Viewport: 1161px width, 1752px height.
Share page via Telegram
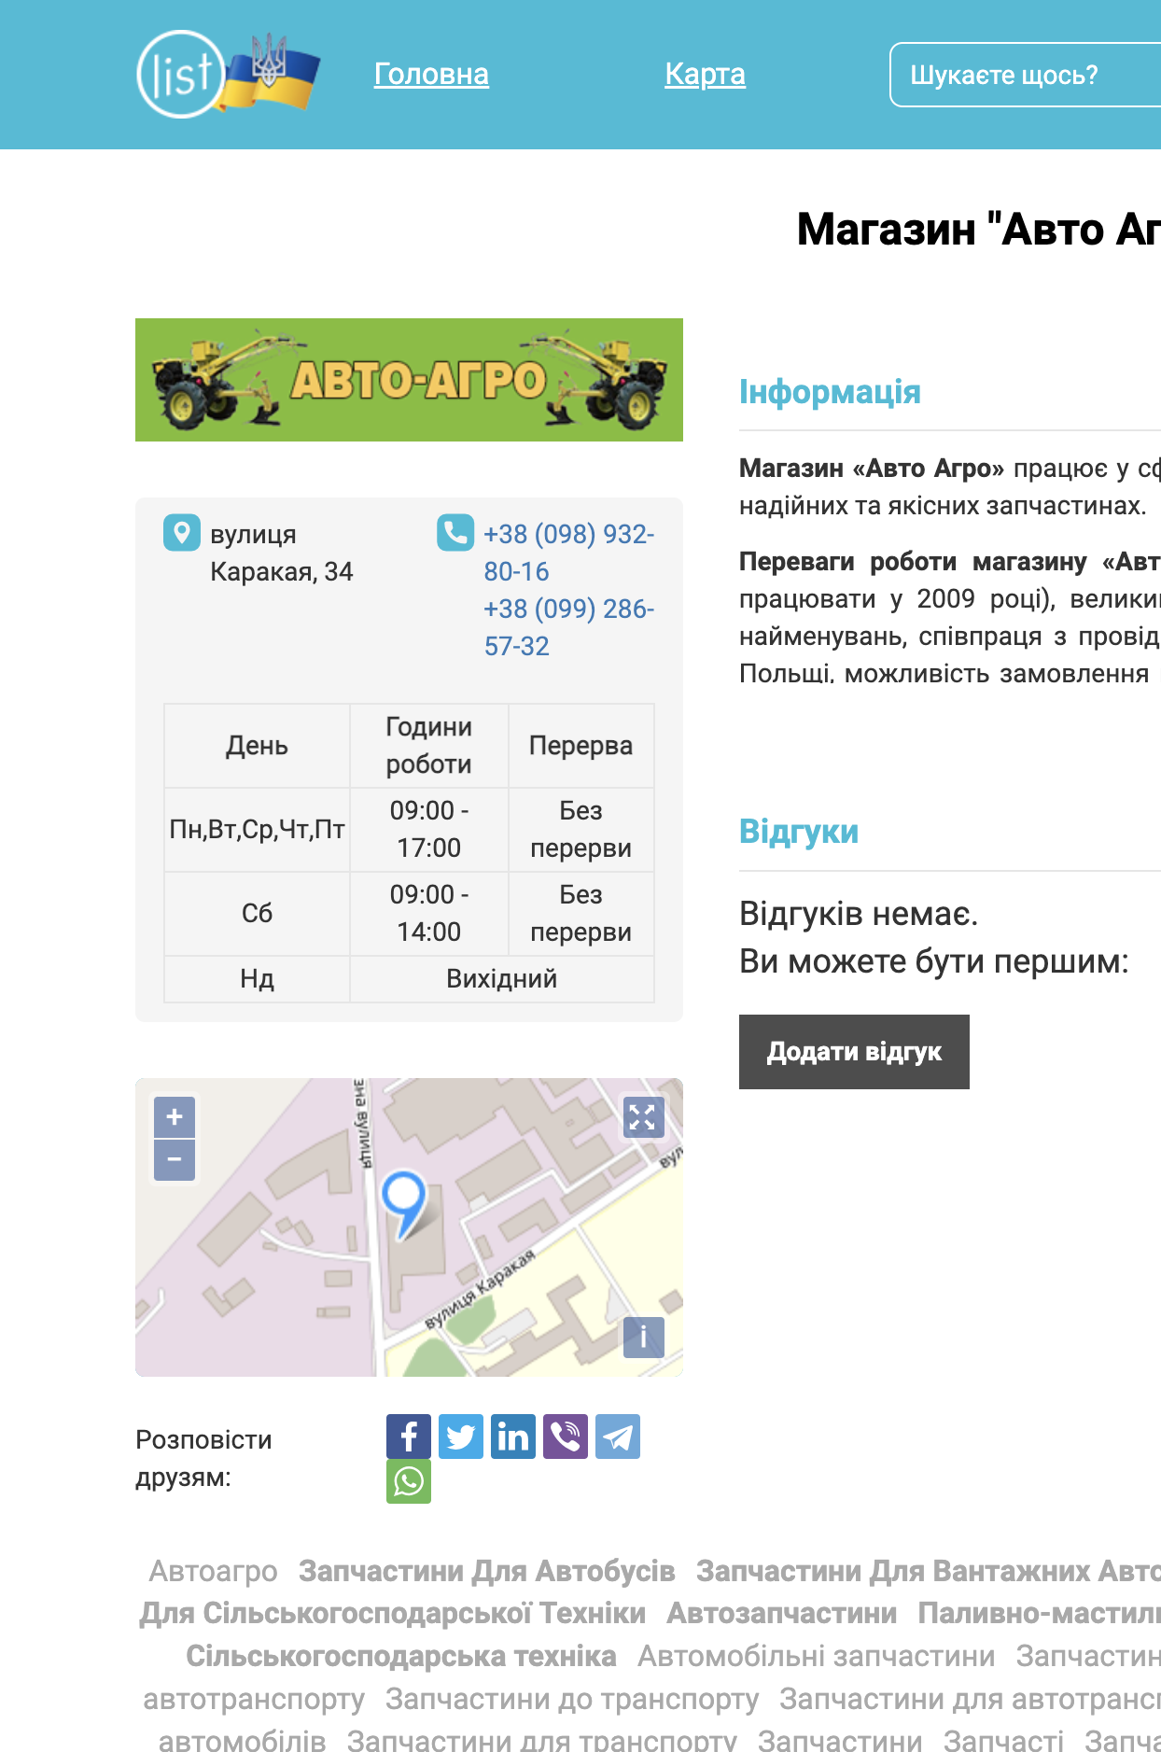pos(618,1437)
